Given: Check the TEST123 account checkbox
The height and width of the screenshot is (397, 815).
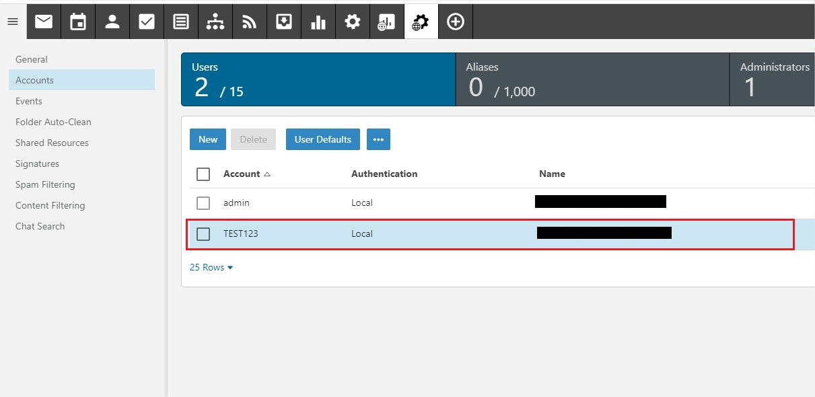Looking at the screenshot, I should tap(203, 233).
